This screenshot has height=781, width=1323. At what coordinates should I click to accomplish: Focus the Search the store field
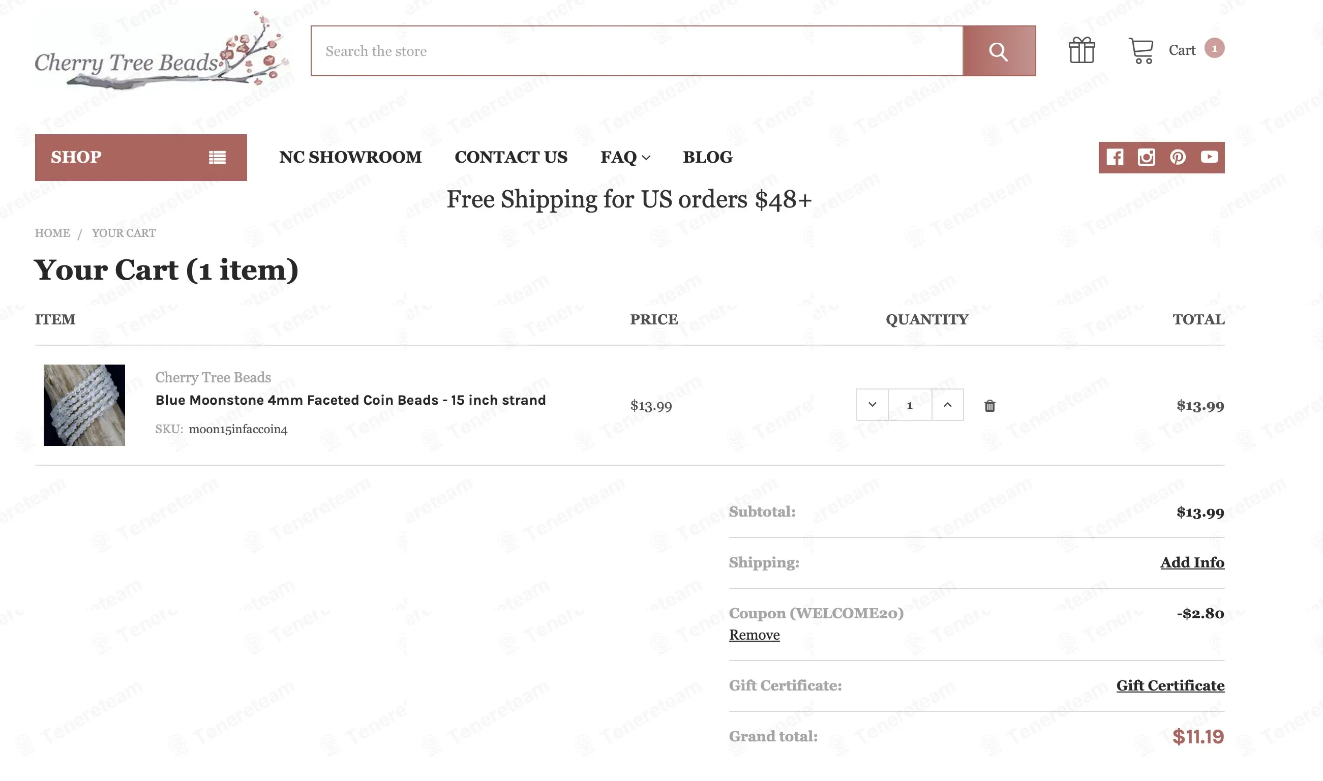click(x=637, y=51)
